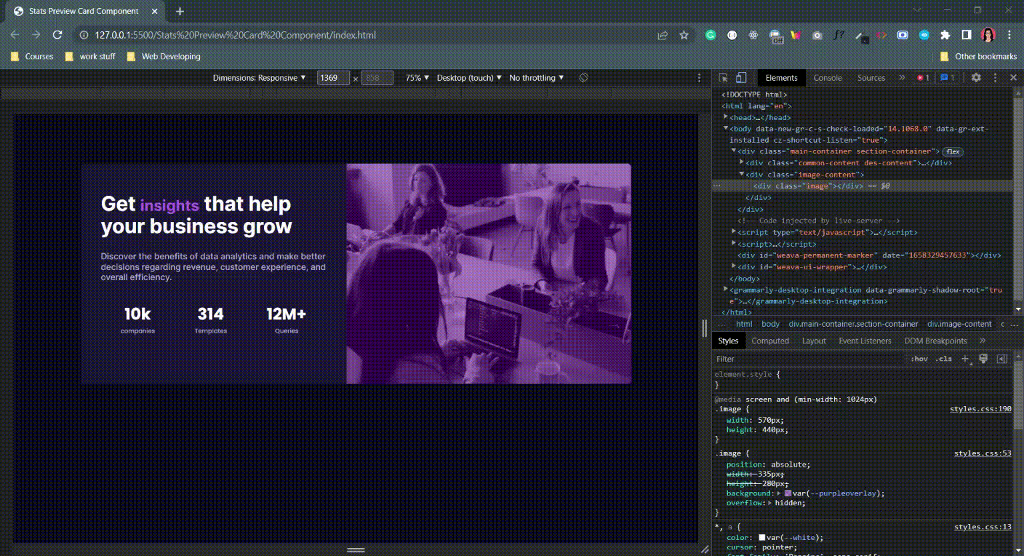The image size is (1024, 556).
Task: Open the 75% zoom dropdown
Action: click(x=417, y=78)
